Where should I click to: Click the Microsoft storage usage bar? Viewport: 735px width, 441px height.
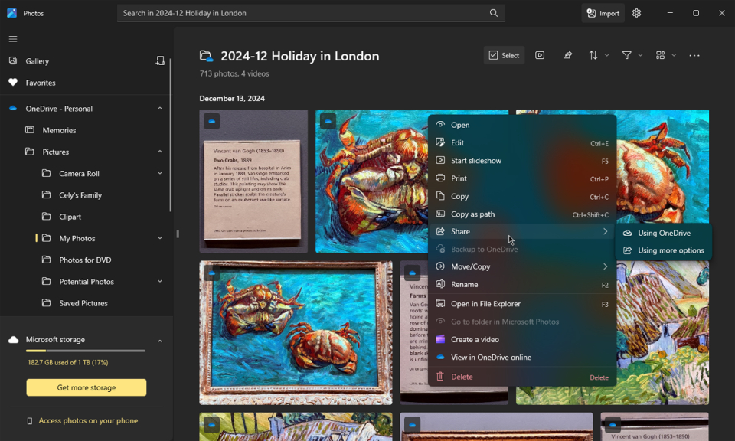pyautogui.click(x=86, y=351)
